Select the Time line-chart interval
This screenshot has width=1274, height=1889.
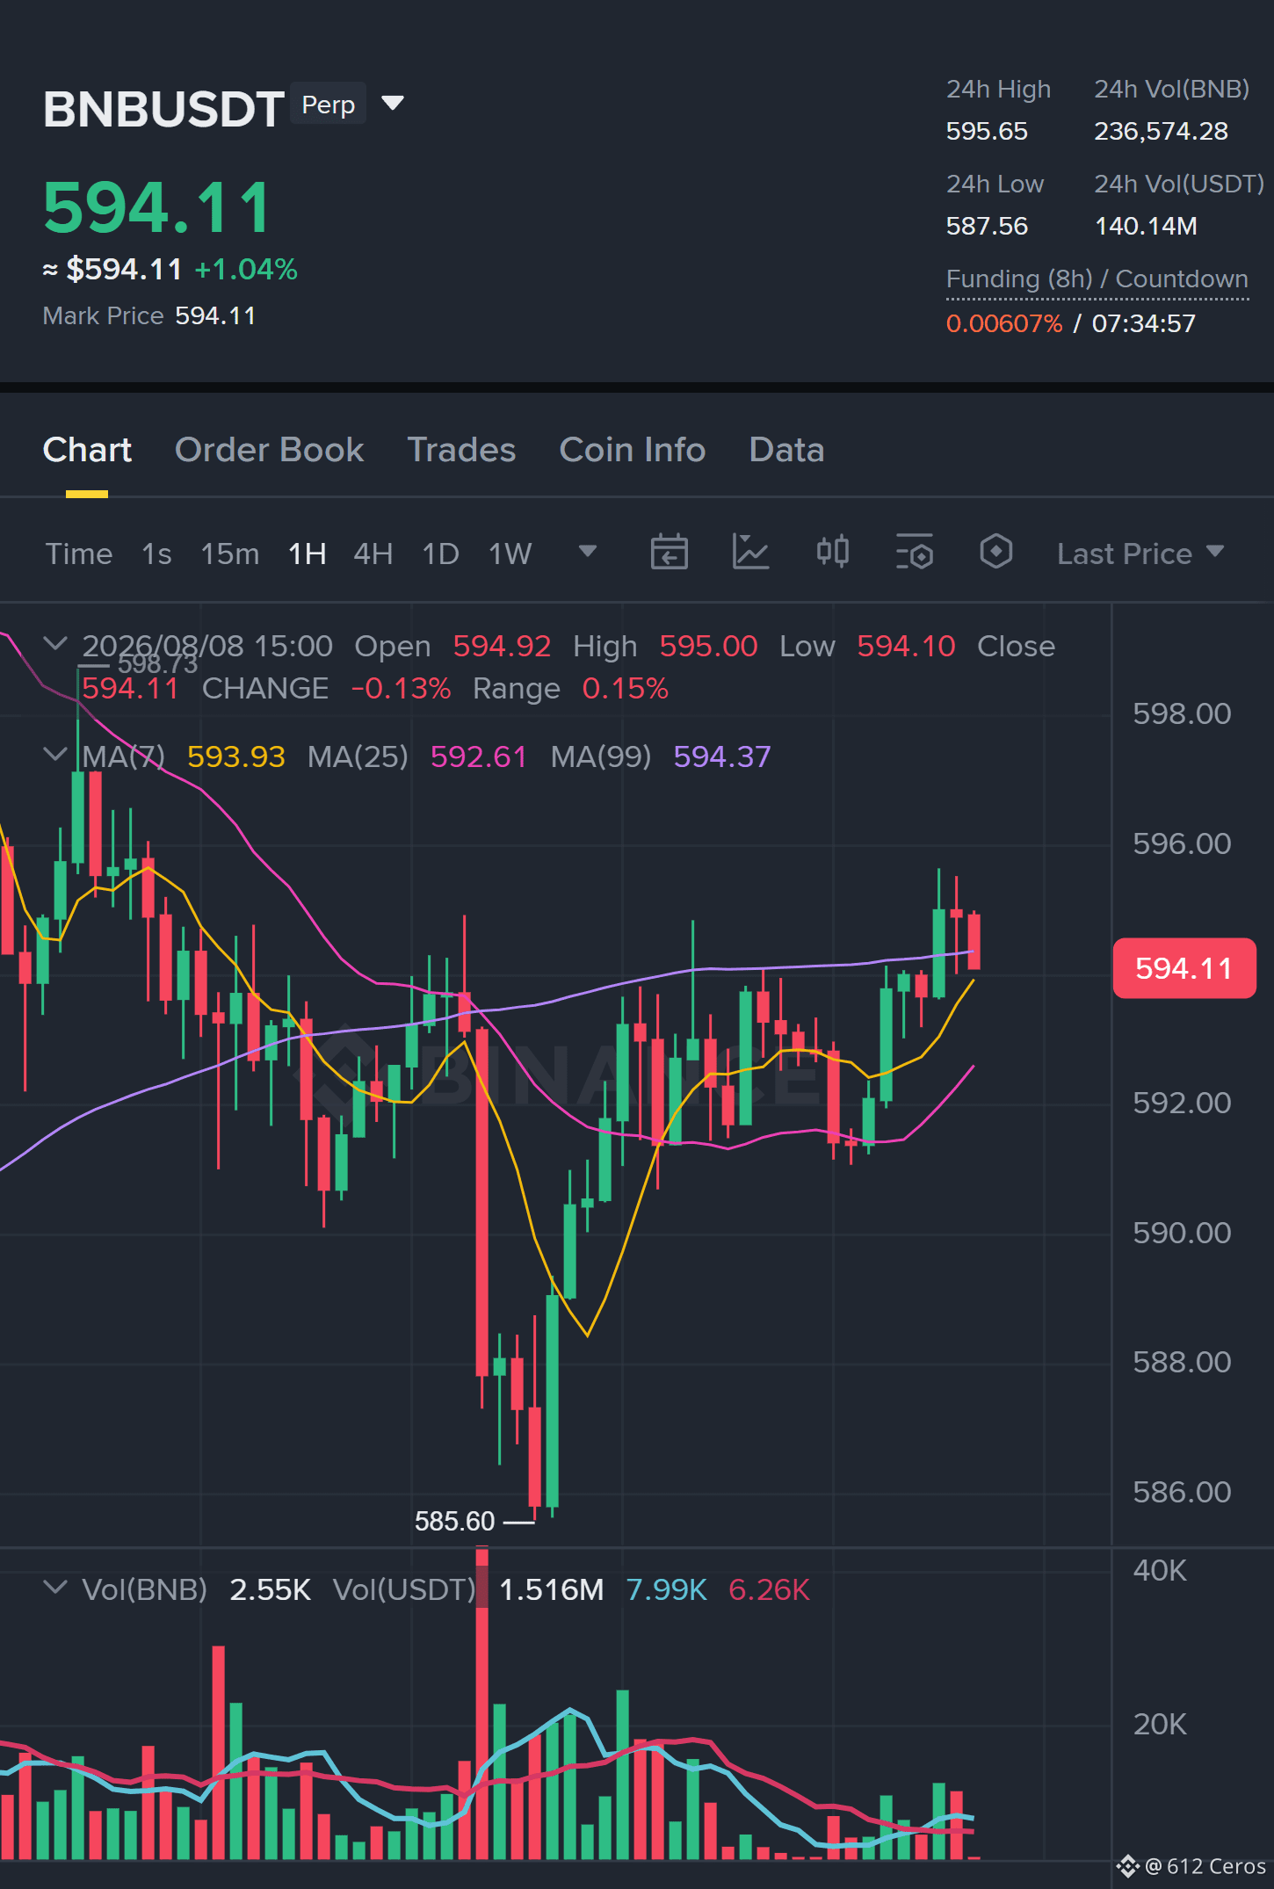(79, 554)
